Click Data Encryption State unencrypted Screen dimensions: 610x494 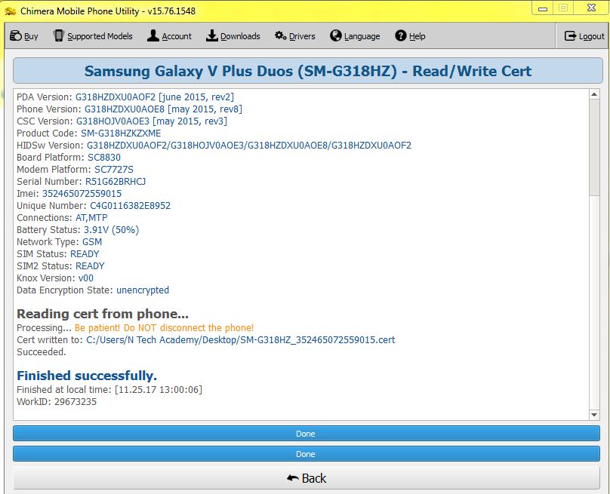143,290
